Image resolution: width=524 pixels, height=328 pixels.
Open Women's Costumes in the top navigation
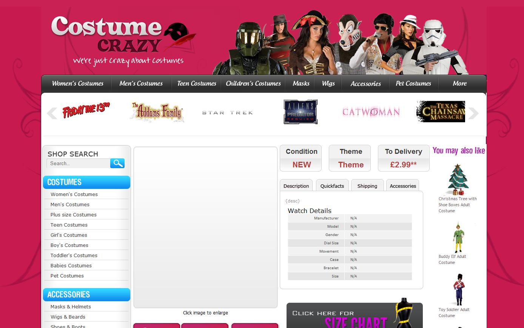(x=78, y=83)
